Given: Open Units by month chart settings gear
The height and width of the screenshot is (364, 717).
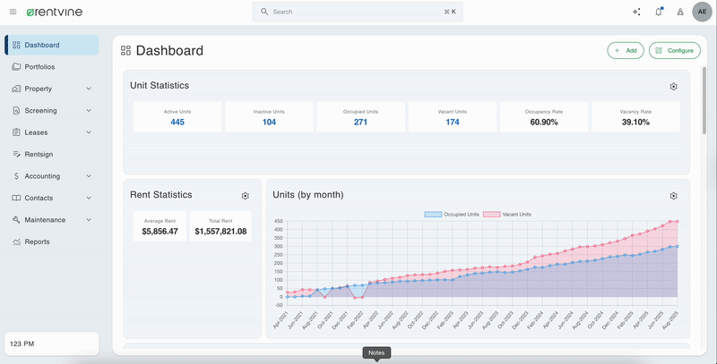Looking at the screenshot, I should point(674,196).
